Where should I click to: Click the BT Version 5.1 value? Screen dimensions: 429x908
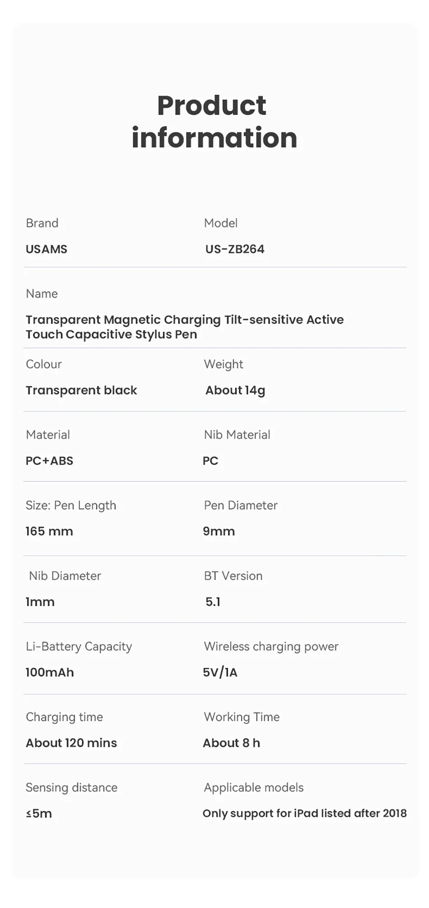(x=213, y=602)
